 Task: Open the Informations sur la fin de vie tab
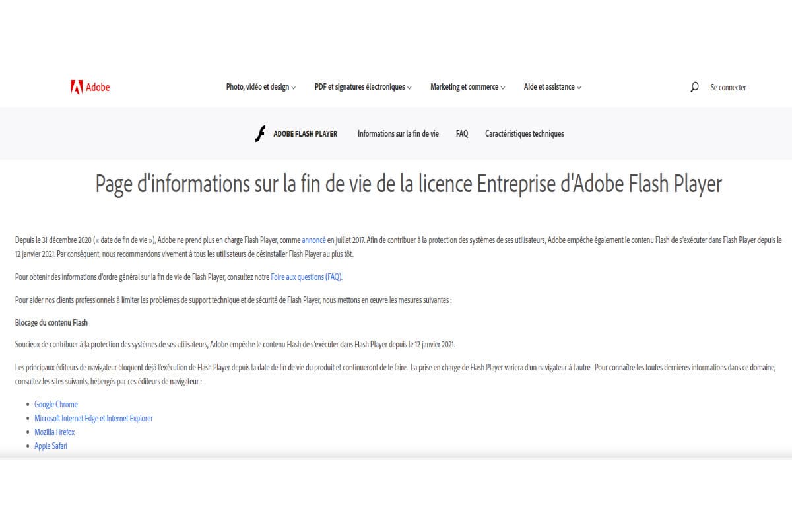tap(397, 133)
